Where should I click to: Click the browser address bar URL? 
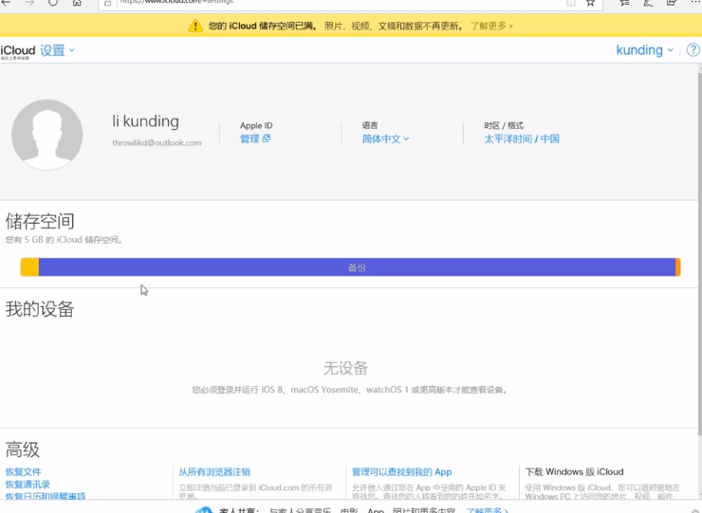(x=176, y=2)
